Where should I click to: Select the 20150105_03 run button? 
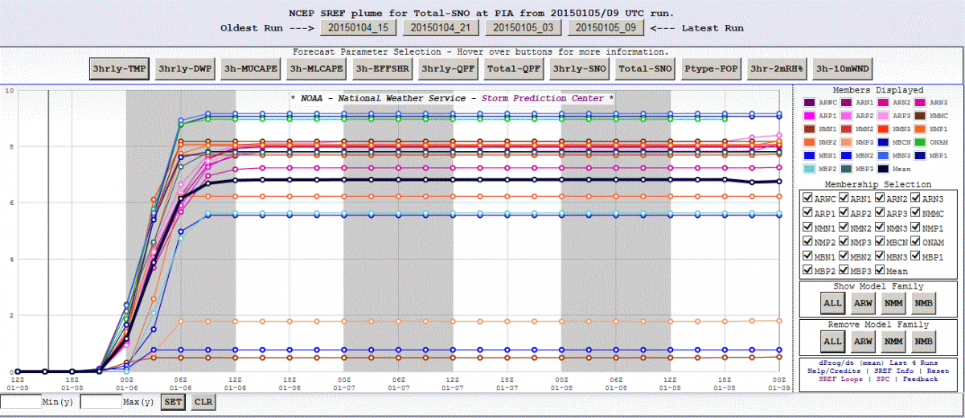[x=524, y=27]
